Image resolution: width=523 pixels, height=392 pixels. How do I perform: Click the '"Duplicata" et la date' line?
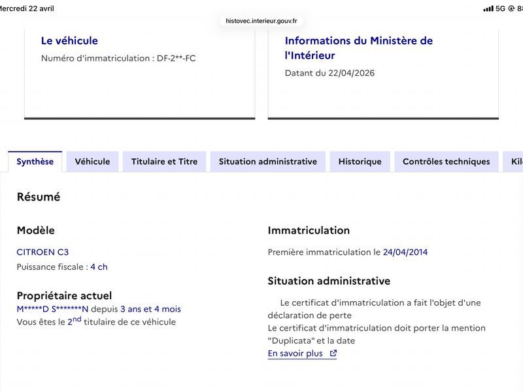click(x=312, y=340)
